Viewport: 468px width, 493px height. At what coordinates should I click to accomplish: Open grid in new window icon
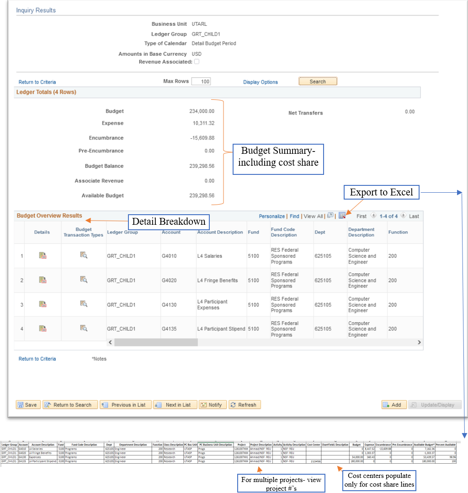click(x=330, y=216)
